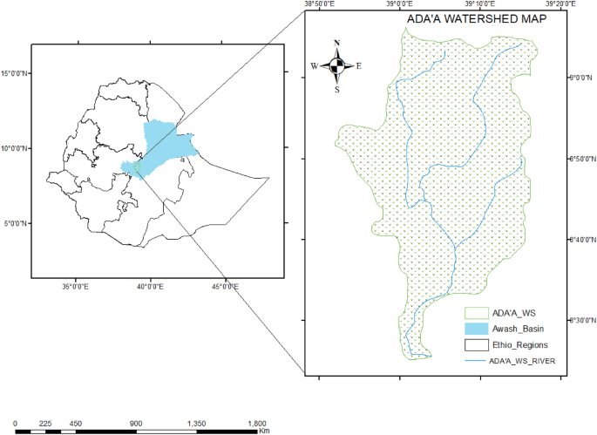Click the 'ADA'A_WS' legend label
597x435 pixels.
point(513,313)
